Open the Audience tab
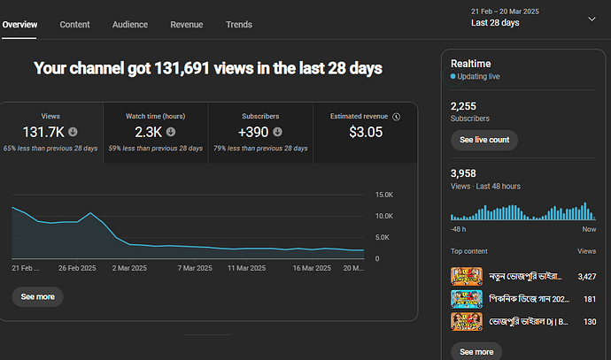The width and height of the screenshot is (611, 360). pyautogui.click(x=130, y=25)
